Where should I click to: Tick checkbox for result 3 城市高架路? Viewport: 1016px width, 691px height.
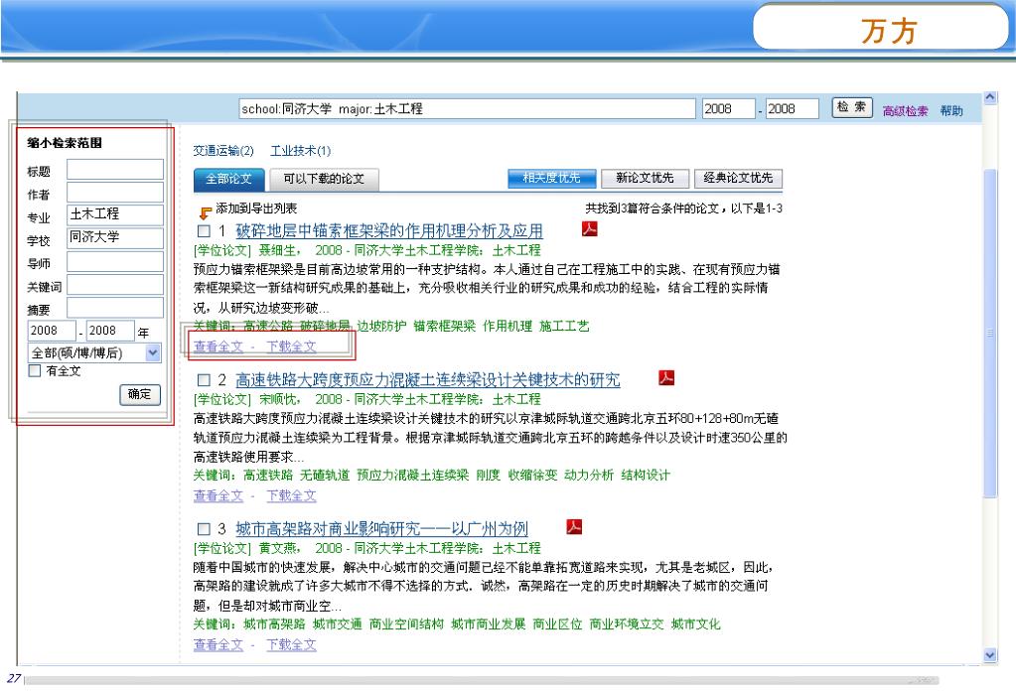[x=205, y=528]
